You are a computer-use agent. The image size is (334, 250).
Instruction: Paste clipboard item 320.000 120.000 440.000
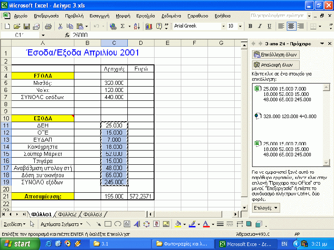pyautogui.click(x=289, y=116)
